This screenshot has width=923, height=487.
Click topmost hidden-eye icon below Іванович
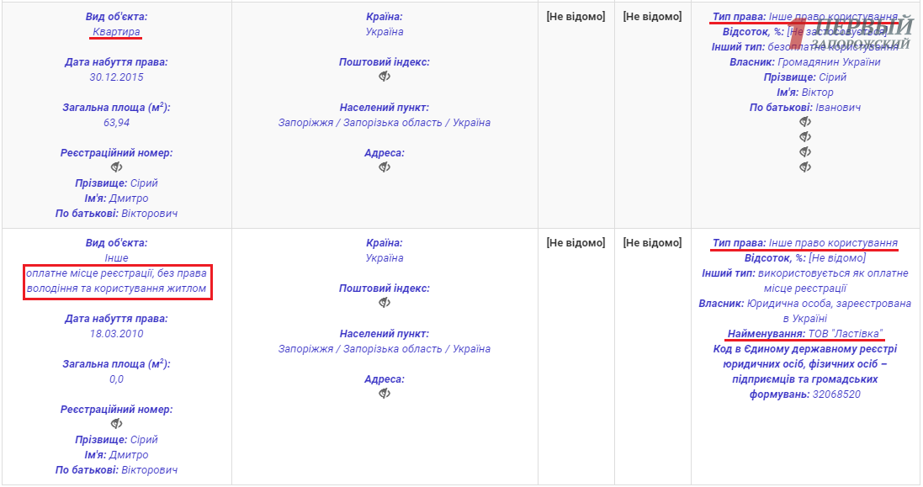click(805, 122)
